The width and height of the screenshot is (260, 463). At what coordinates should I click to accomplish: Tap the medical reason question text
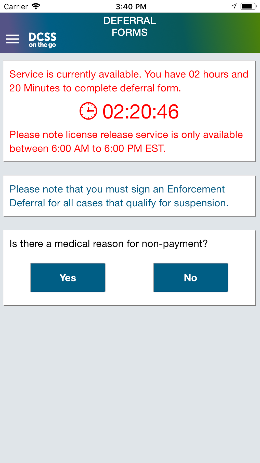pos(109,244)
